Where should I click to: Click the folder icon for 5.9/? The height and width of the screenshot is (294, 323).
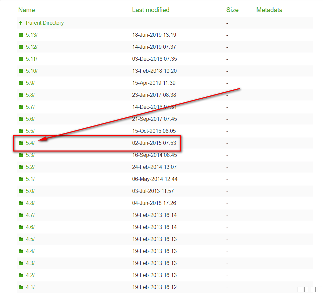[21, 83]
